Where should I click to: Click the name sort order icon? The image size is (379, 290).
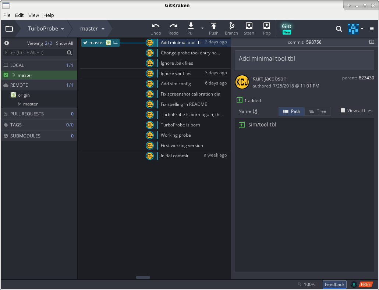255,111
